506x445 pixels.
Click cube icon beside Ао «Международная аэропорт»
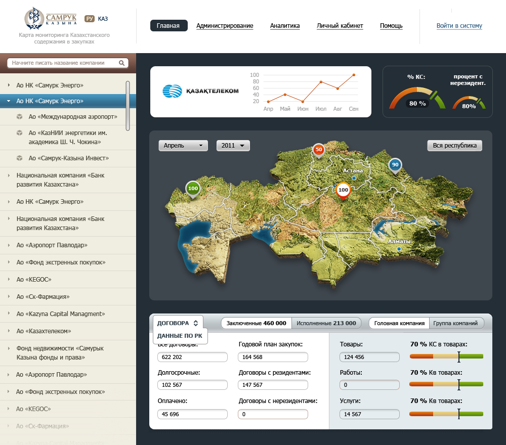[x=20, y=116]
